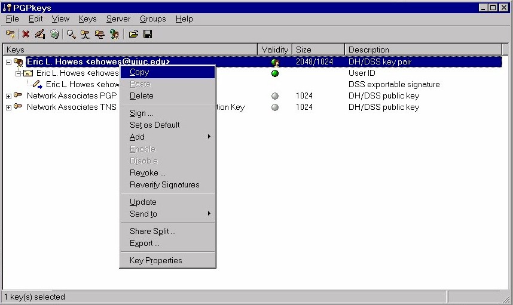Click the gray validity dot in the Network Associates PGP row
The width and height of the screenshot is (513, 305).
coord(275,95)
